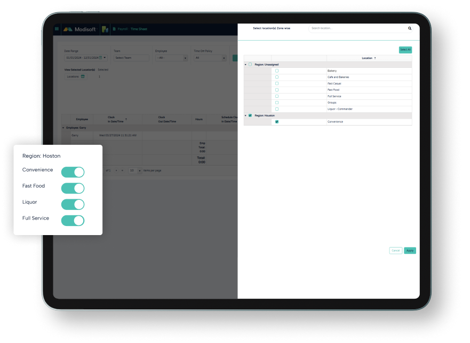Open the module icon beside the Modisoft logo
Viewport: 470px width, 343px height.
coord(105,29)
